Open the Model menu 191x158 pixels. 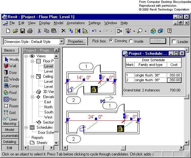tap(59, 23)
